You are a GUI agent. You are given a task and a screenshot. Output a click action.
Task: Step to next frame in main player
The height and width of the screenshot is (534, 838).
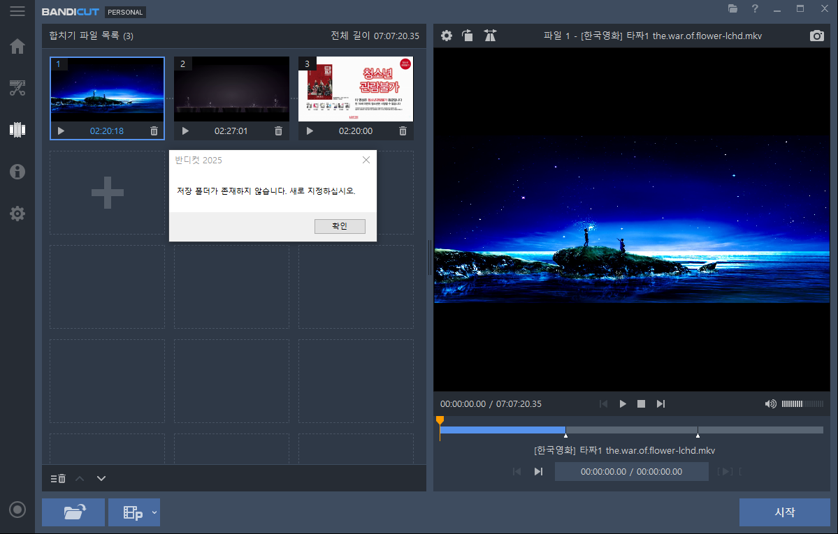point(660,403)
